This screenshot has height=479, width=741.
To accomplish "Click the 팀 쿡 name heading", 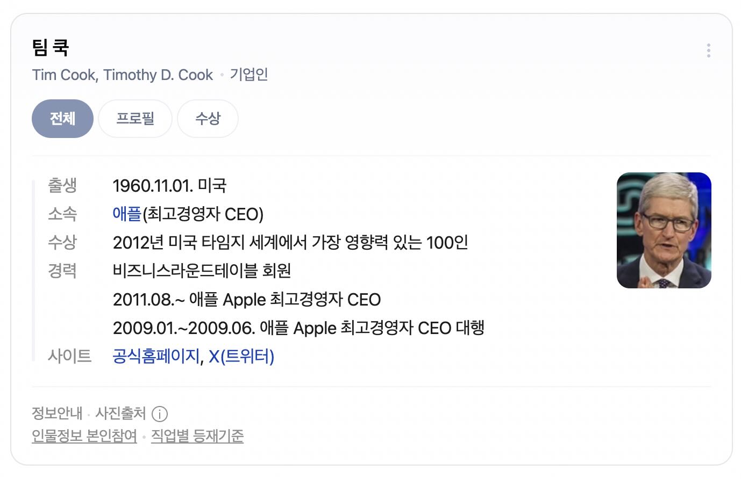I will coord(48,47).
